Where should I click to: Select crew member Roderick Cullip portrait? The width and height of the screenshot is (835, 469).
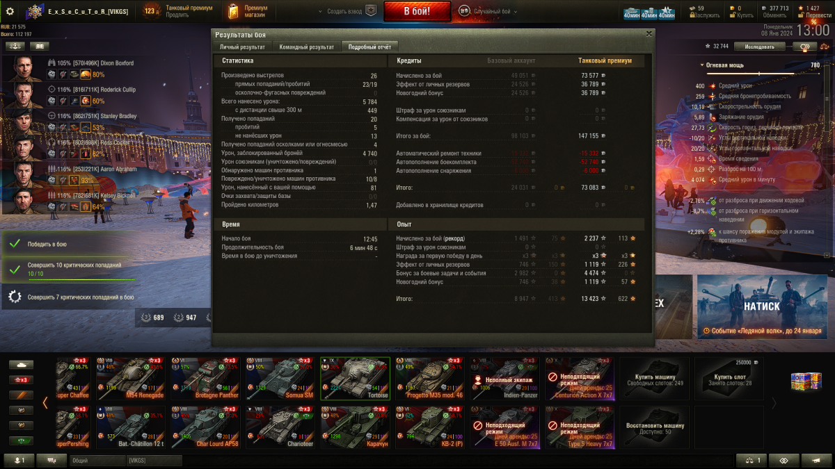[x=23, y=95]
